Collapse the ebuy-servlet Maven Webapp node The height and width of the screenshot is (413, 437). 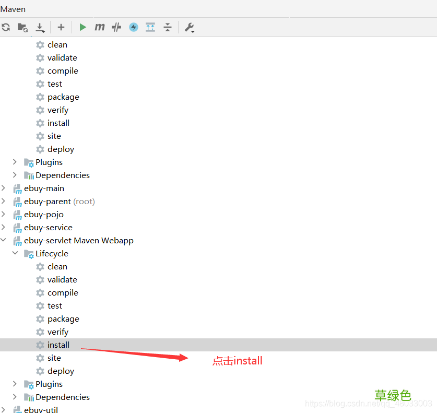[x=4, y=241]
